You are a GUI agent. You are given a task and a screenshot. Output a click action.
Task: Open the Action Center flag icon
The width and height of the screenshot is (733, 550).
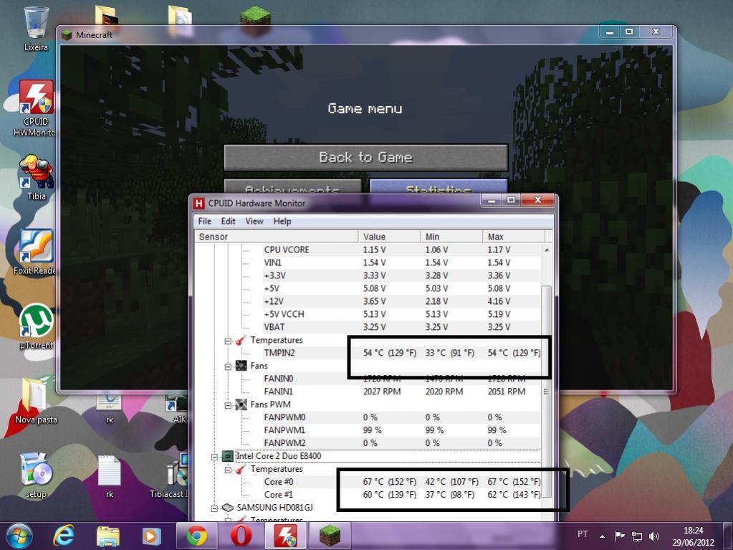619,536
